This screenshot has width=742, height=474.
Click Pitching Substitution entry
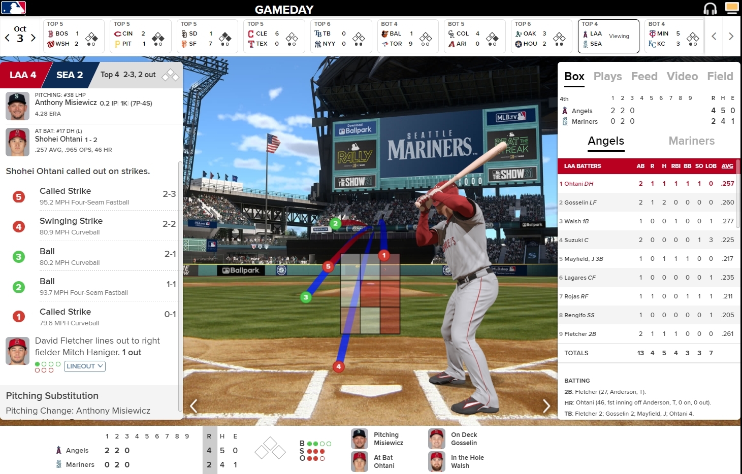(x=89, y=402)
